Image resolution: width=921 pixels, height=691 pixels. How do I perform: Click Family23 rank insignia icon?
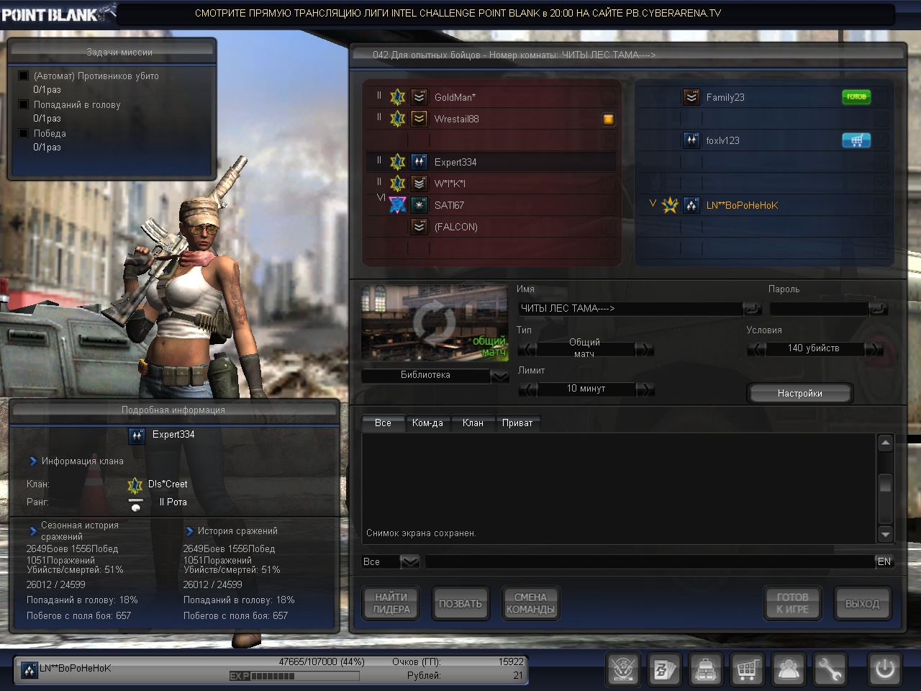[x=691, y=97]
